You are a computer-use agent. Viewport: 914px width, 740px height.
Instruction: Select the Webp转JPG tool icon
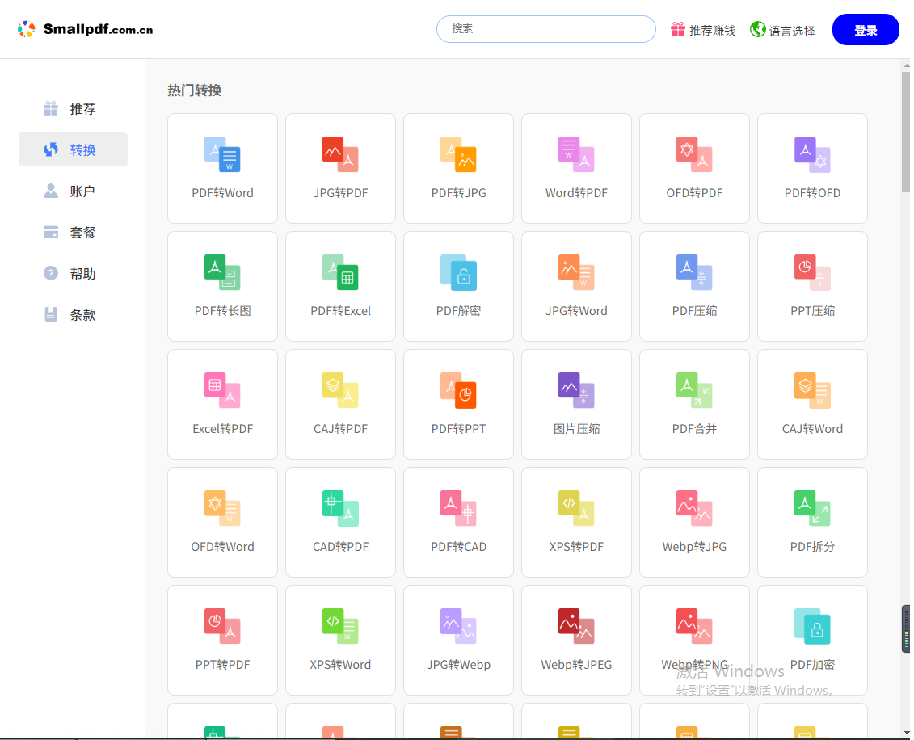pyautogui.click(x=694, y=508)
